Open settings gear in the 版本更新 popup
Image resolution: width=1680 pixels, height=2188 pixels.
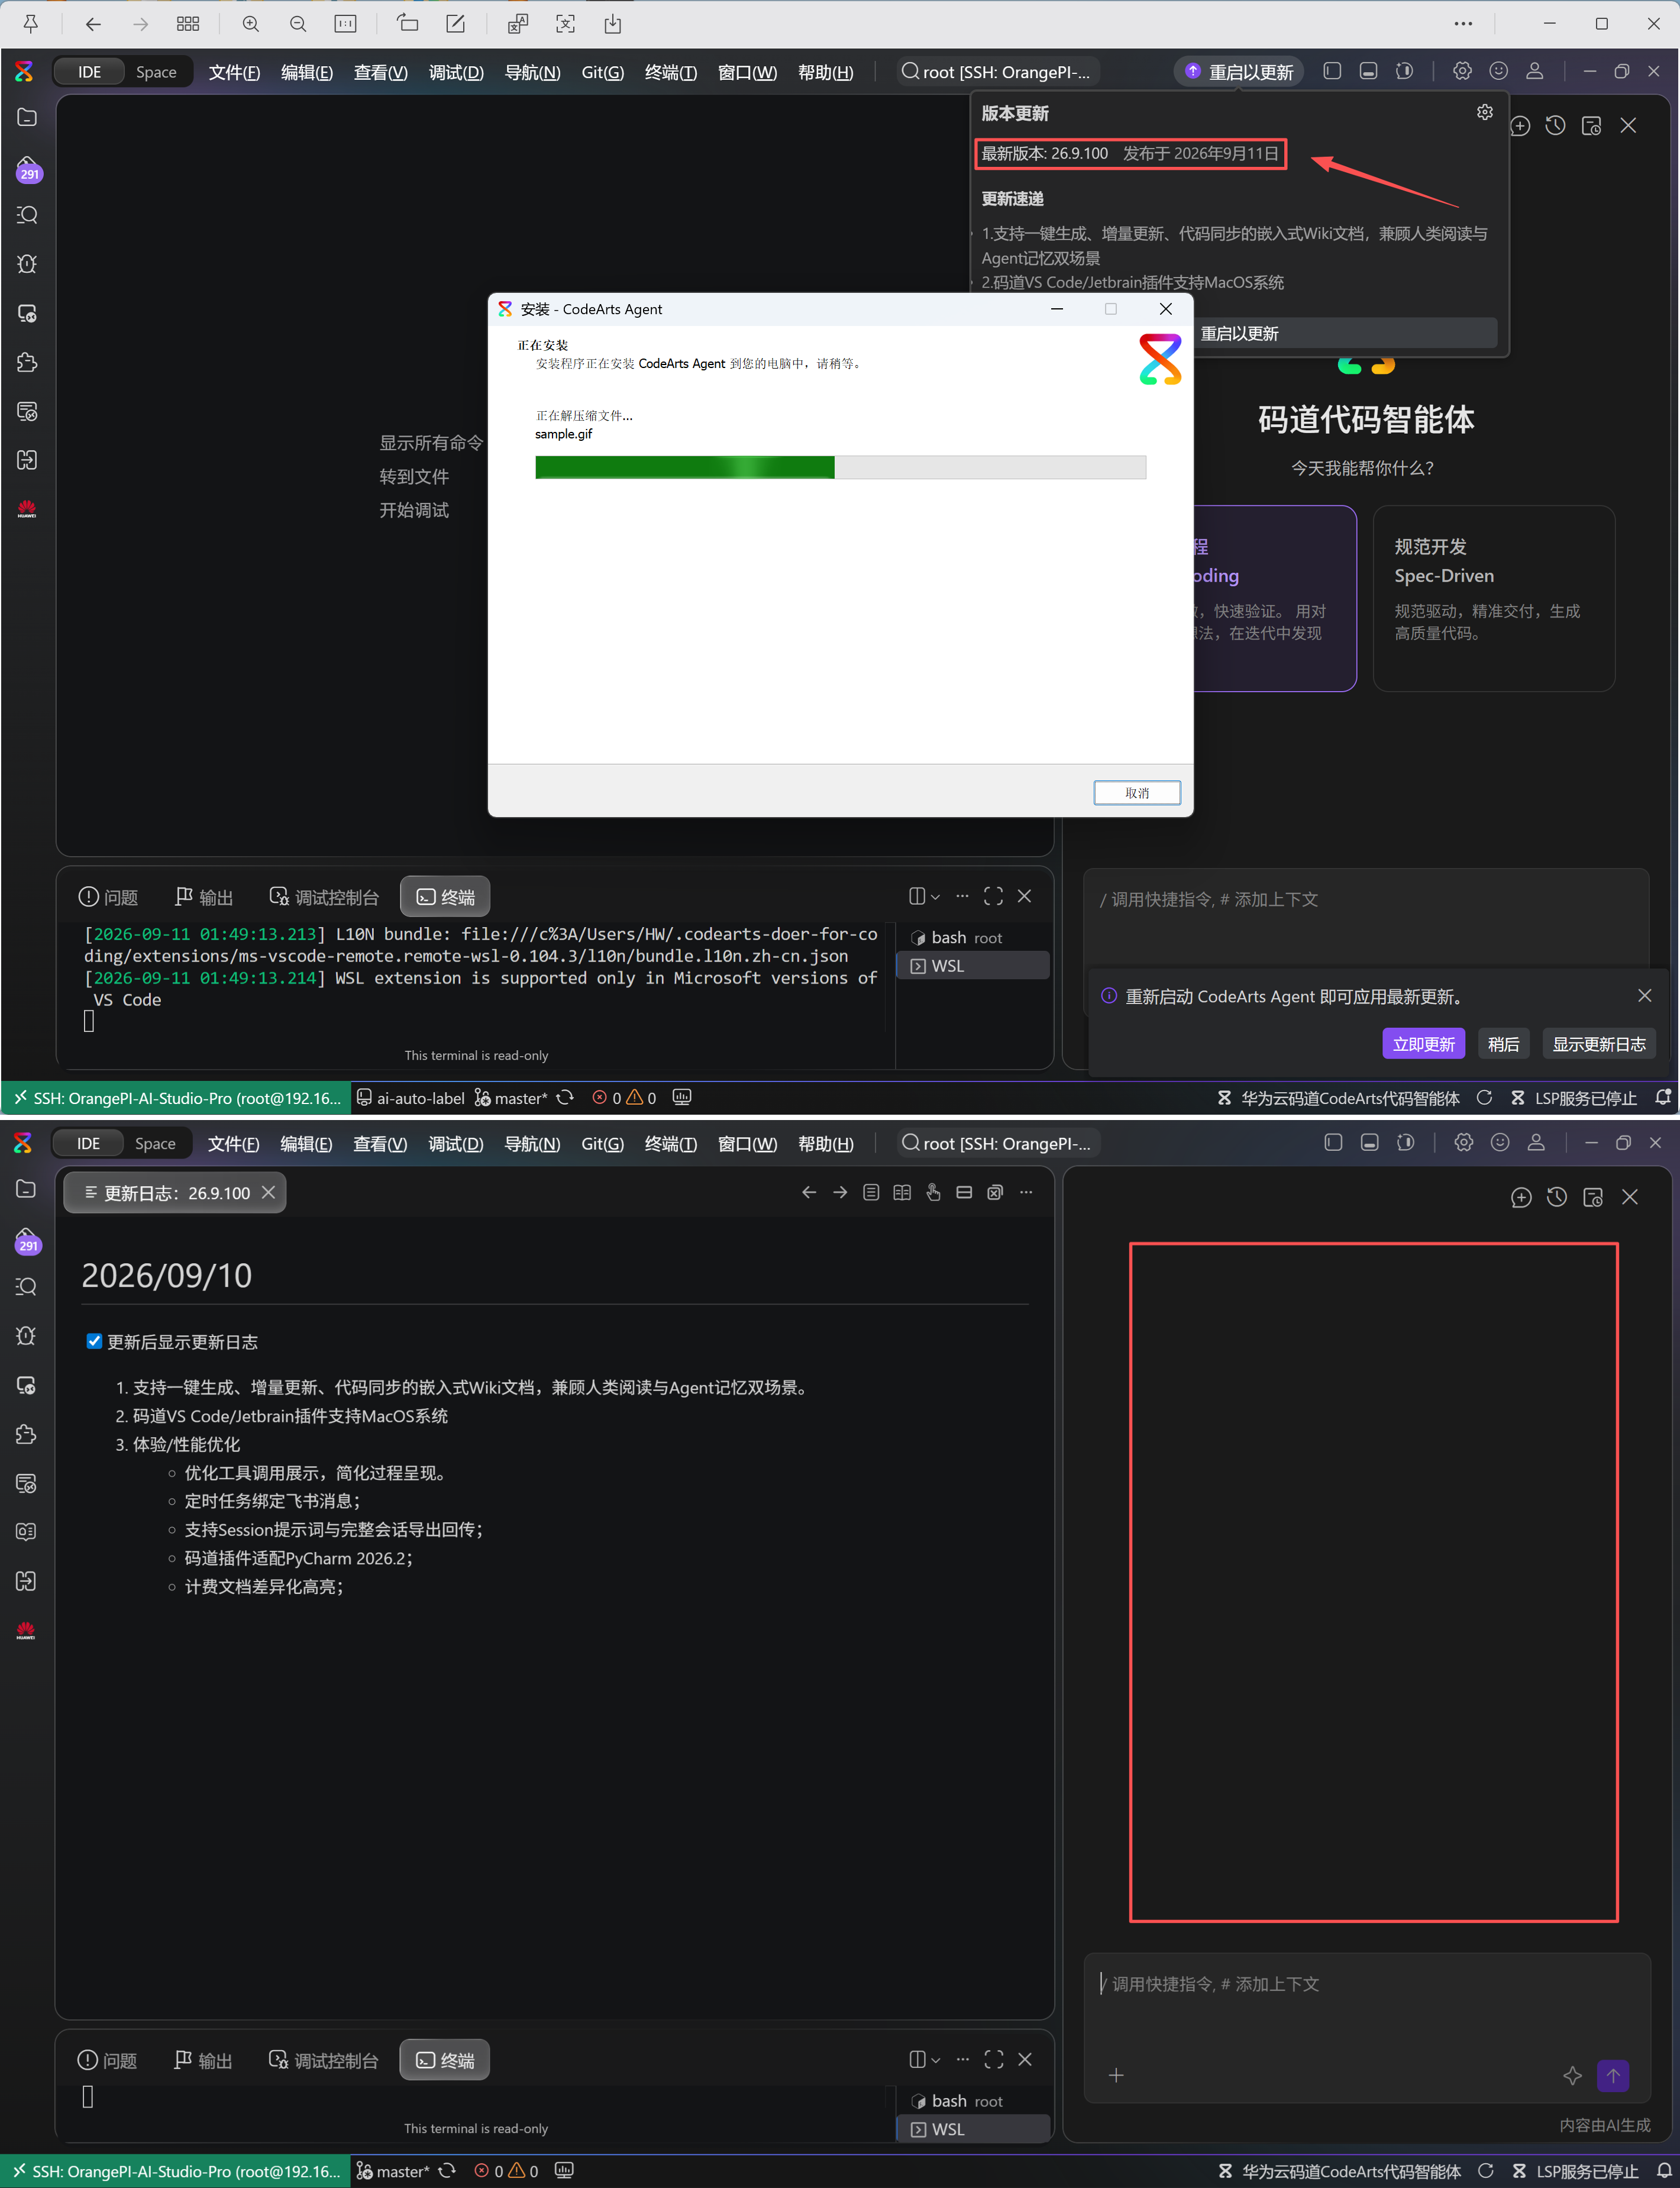pos(1485,112)
